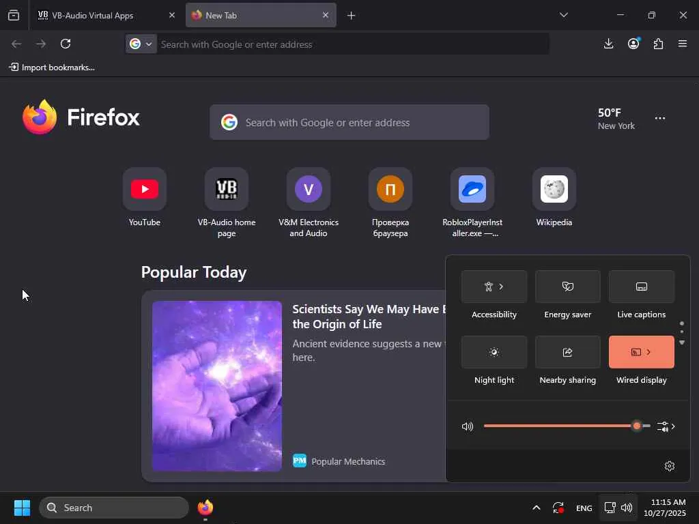Click the Popular Mechanics source logo
This screenshot has height=524, width=699.
tap(300, 461)
